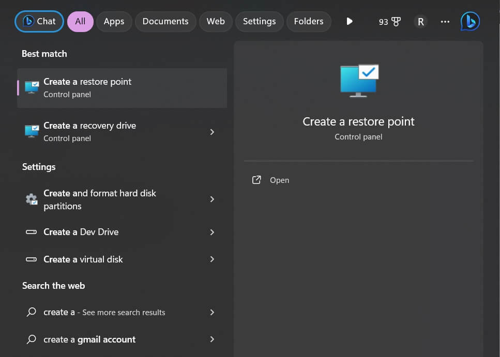
Task: Open the rewards points trophy icon
Action: coord(397,22)
